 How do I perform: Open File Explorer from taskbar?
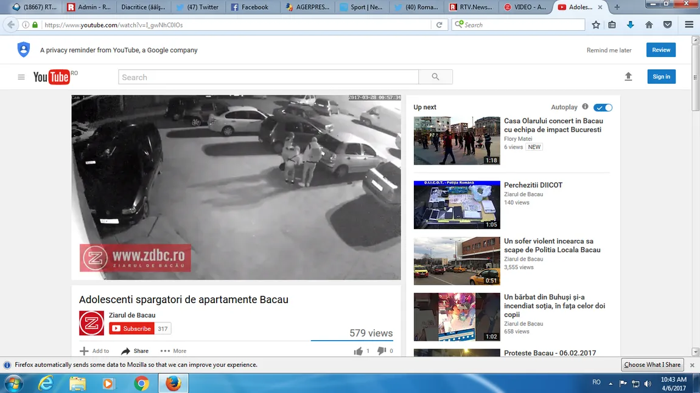77,383
